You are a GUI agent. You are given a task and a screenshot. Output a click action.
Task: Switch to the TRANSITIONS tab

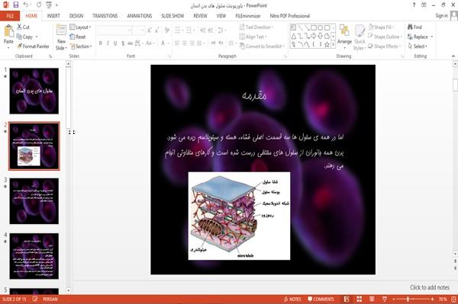105,16
